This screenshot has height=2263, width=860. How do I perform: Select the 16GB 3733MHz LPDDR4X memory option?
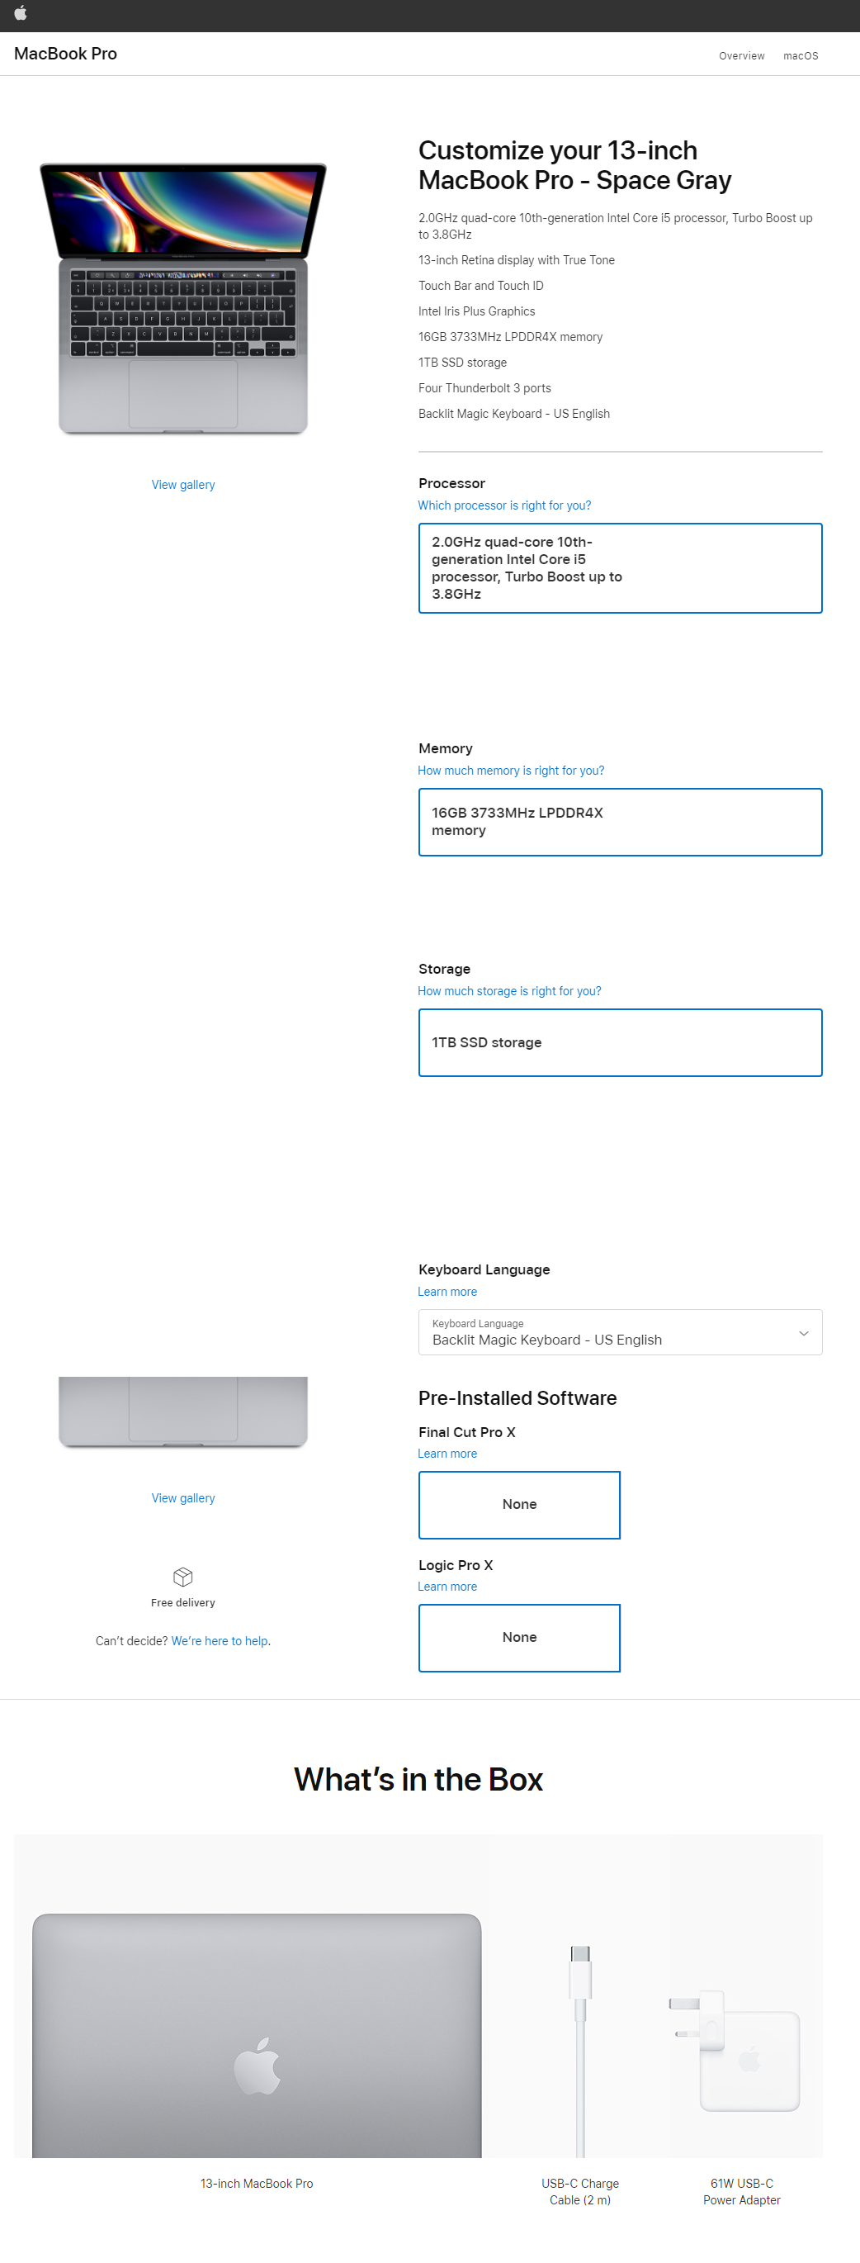[x=620, y=822]
